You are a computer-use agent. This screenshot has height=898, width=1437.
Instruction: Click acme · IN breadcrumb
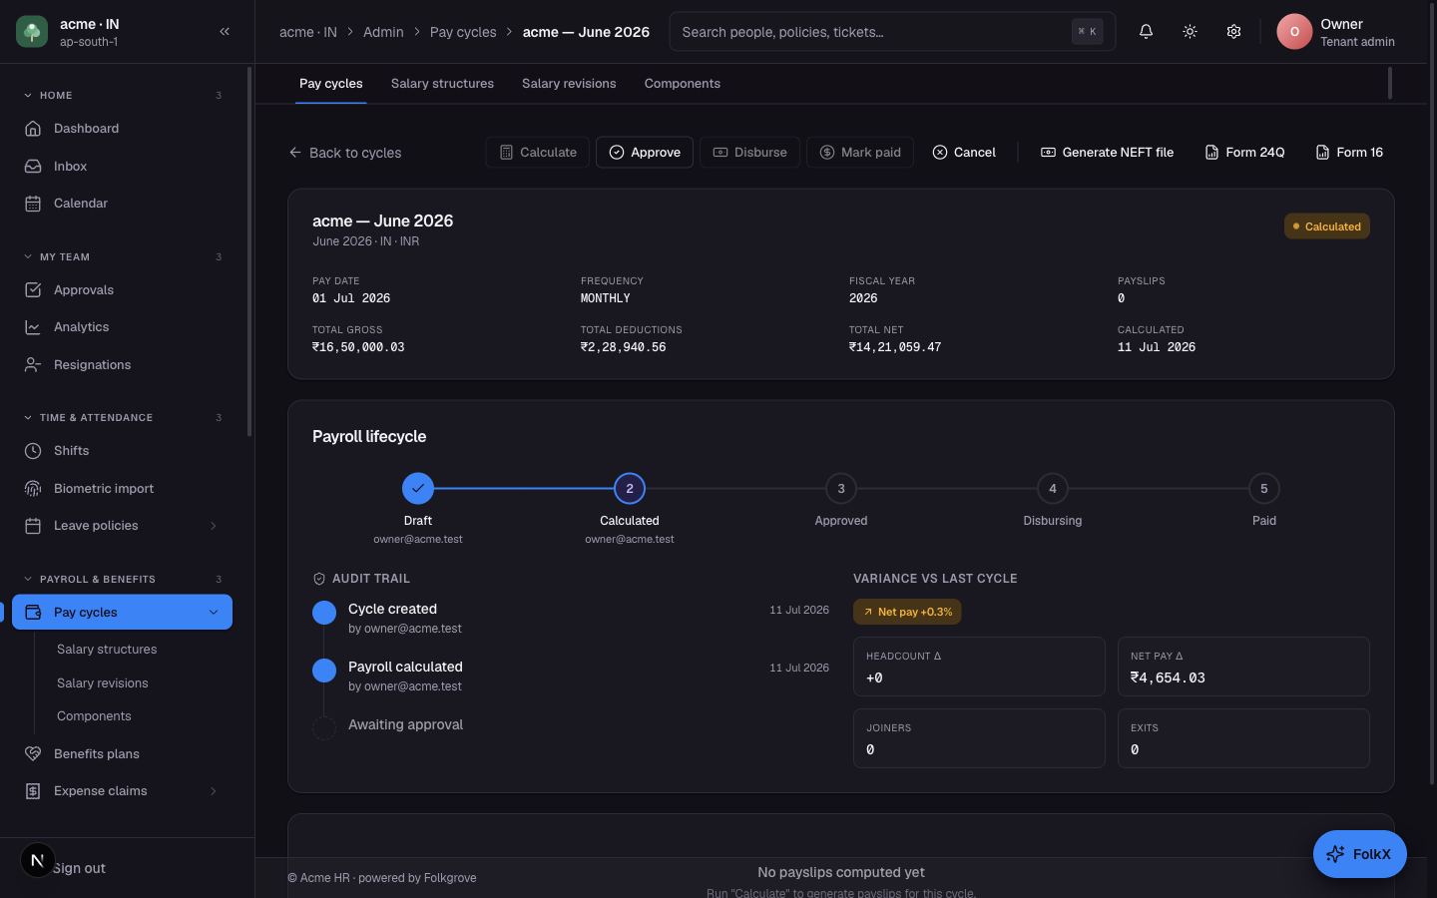[x=308, y=32]
